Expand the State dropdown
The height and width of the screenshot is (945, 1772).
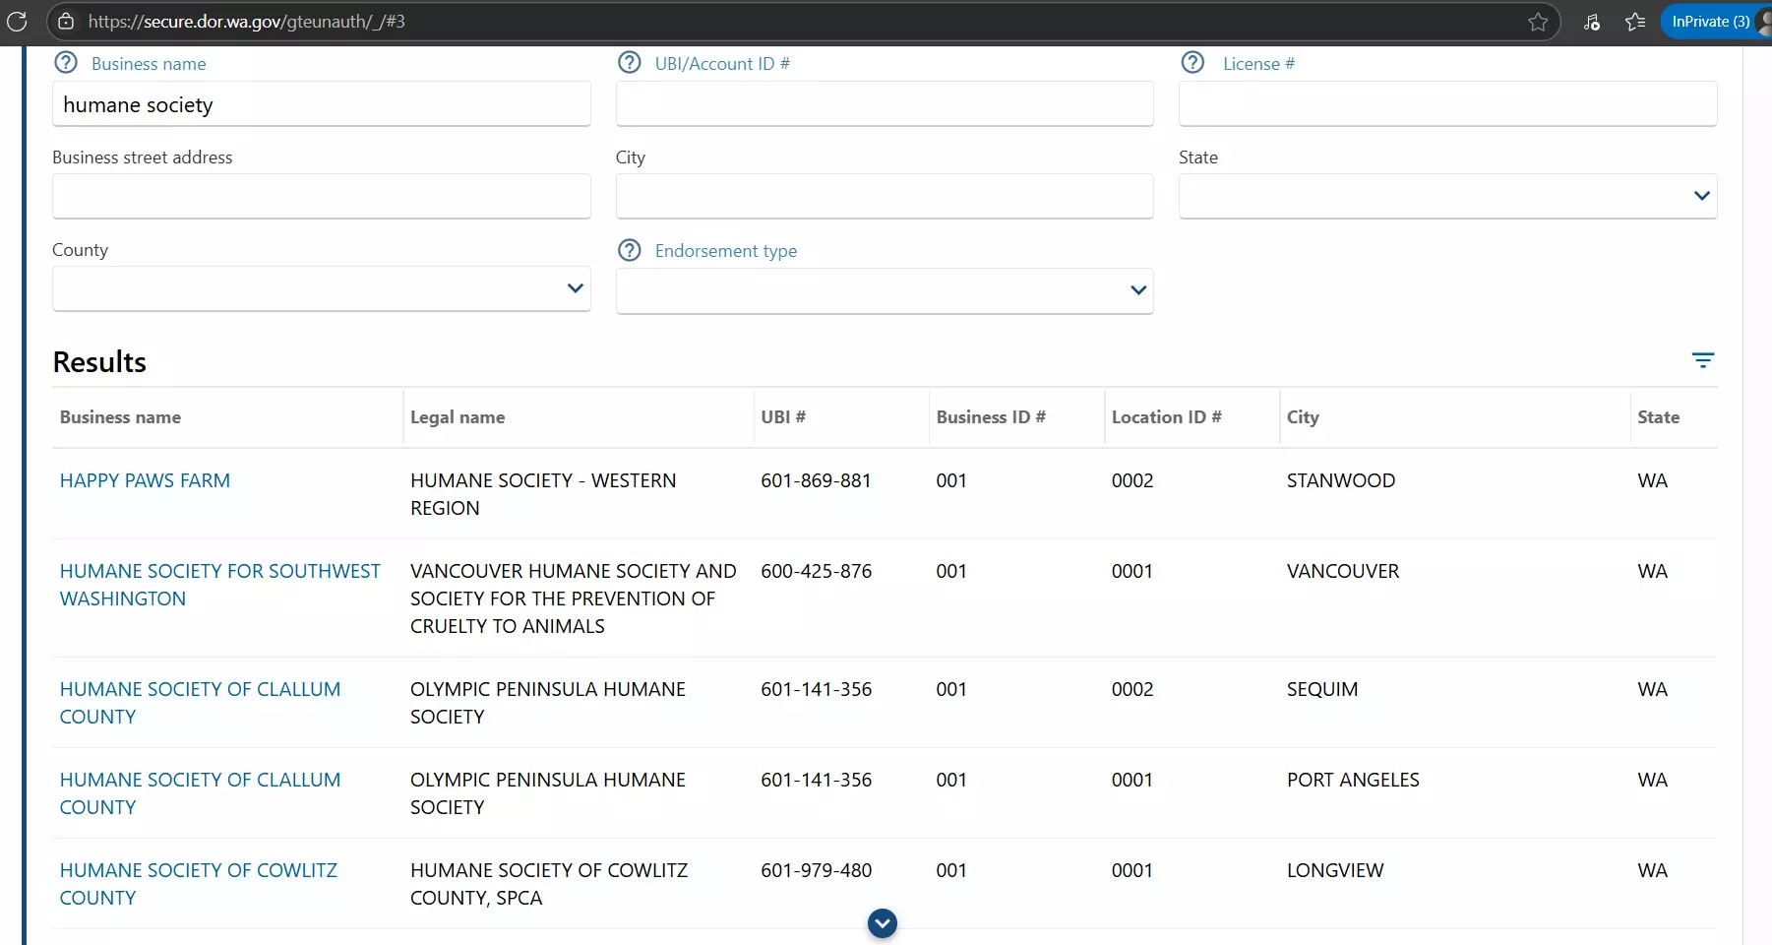tap(1447, 197)
